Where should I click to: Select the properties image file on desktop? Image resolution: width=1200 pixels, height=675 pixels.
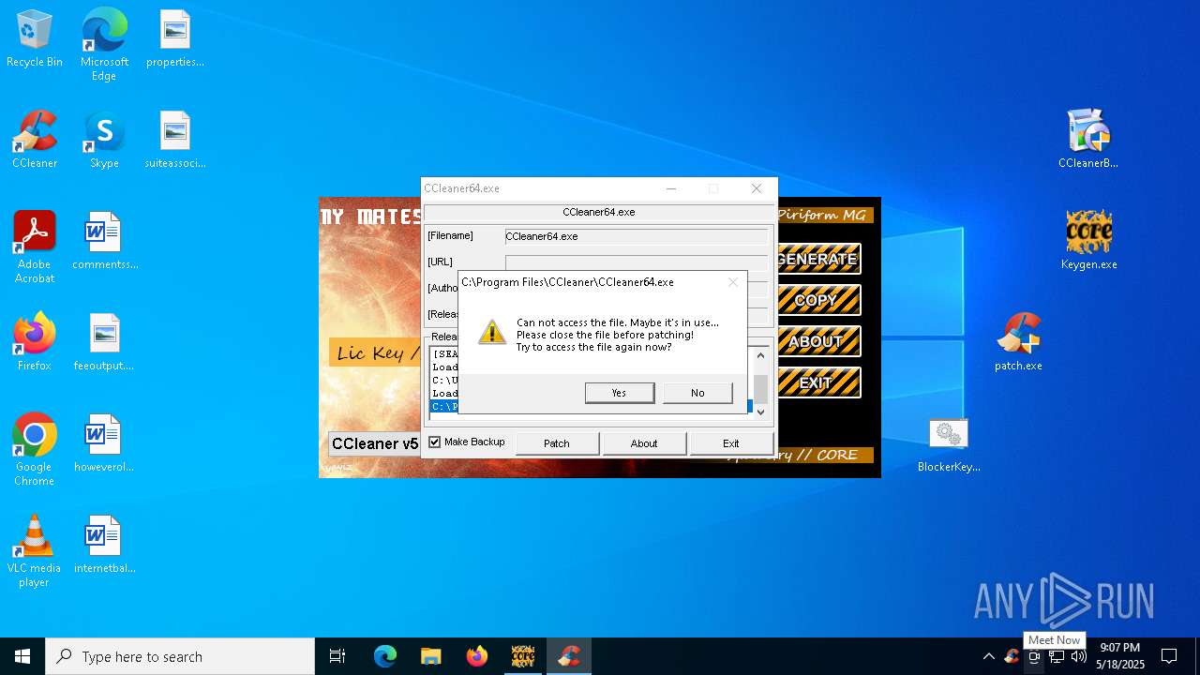coord(175,39)
